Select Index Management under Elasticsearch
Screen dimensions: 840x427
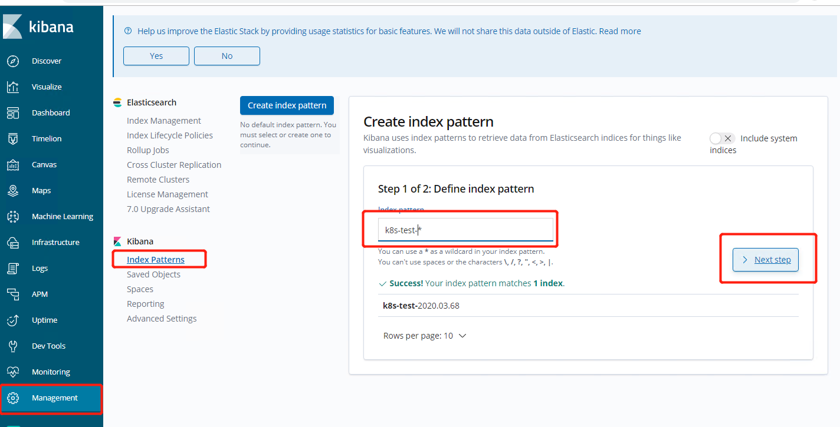(164, 121)
